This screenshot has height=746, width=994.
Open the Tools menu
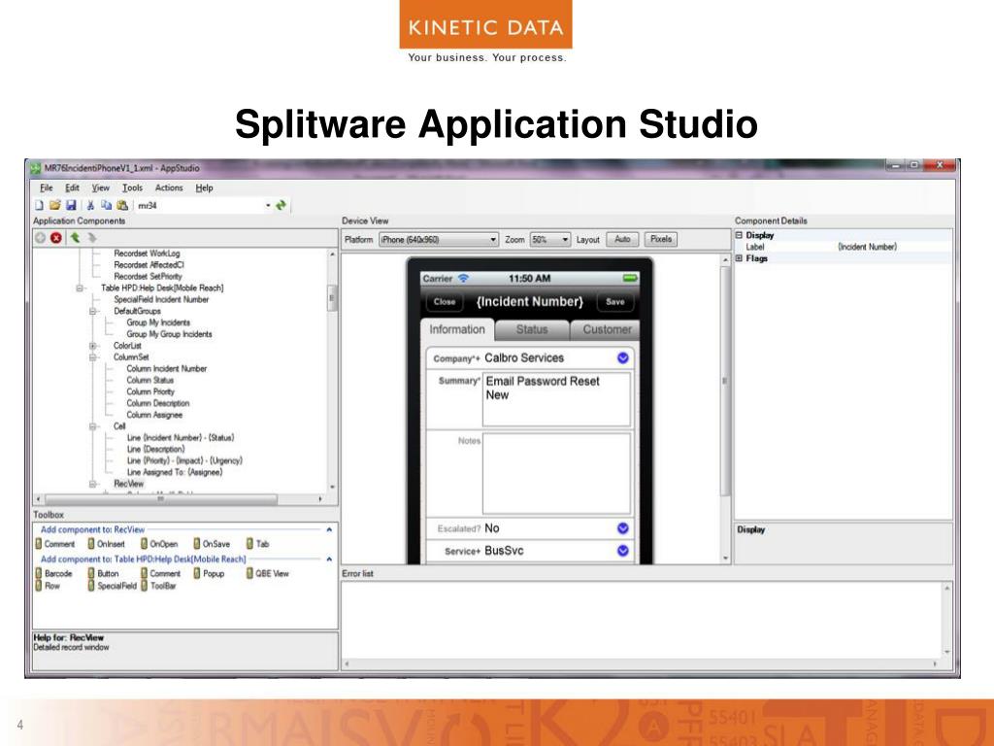pyautogui.click(x=132, y=187)
